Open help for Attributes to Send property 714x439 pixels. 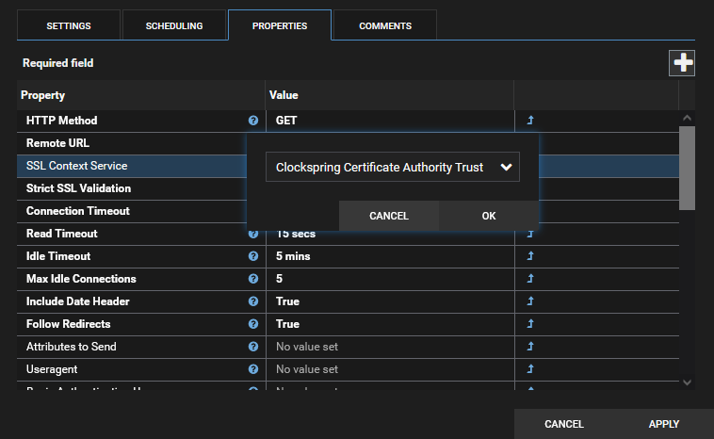(x=253, y=347)
